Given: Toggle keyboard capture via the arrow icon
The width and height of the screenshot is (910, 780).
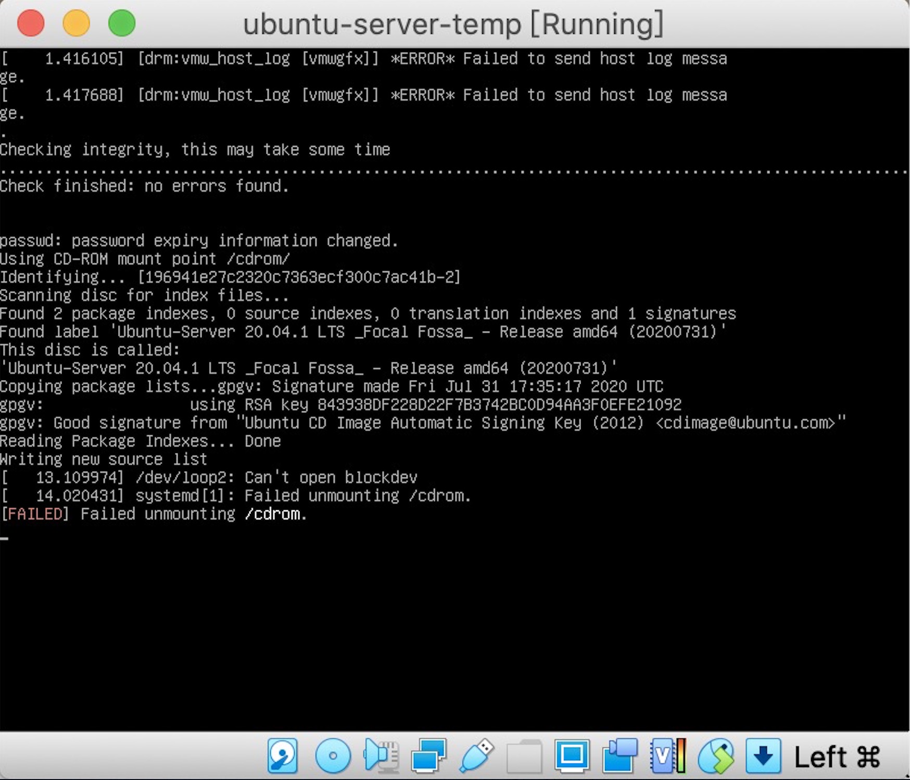Looking at the screenshot, I should click(763, 756).
